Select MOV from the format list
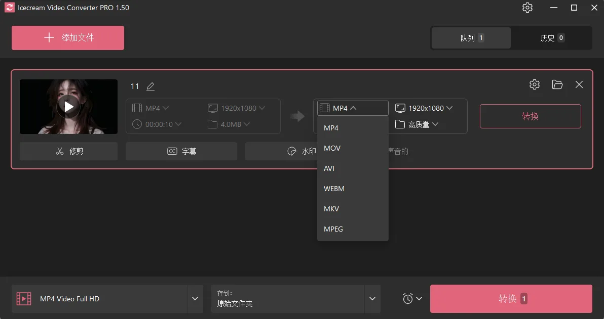The width and height of the screenshot is (604, 319). [353, 148]
